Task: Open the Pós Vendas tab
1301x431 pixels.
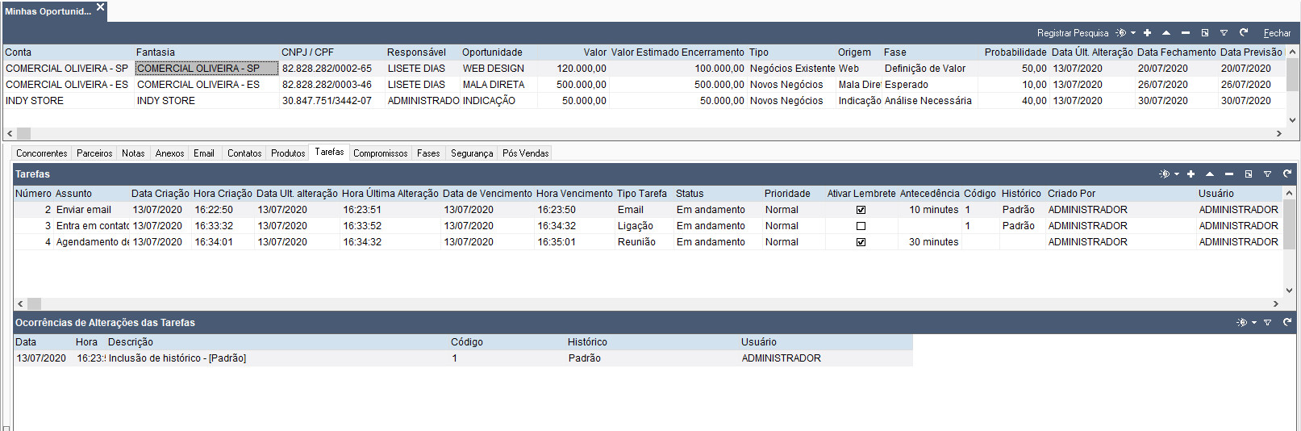Action: pos(525,153)
